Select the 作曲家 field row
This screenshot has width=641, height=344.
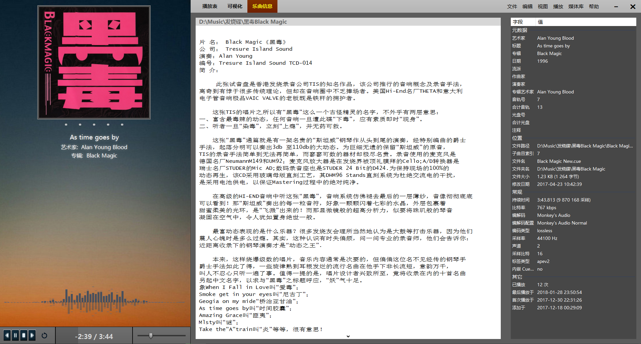coord(574,76)
